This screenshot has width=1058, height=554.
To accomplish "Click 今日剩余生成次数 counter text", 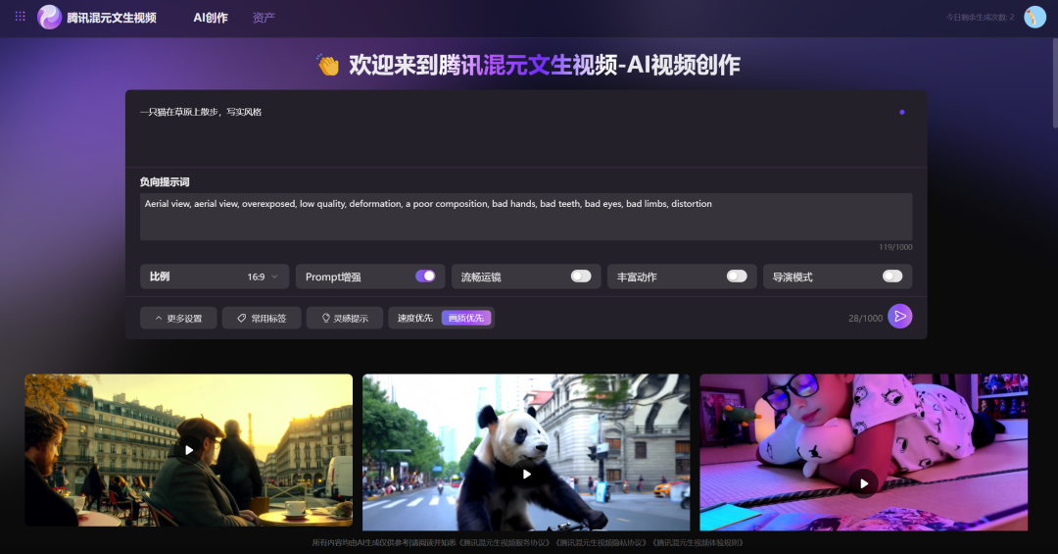I will coord(980,18).
